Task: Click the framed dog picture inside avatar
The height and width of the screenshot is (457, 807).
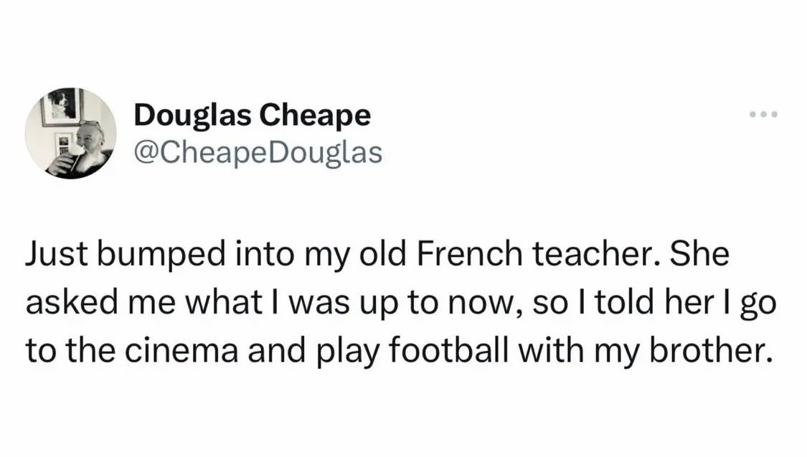Action: coord(62,105)
